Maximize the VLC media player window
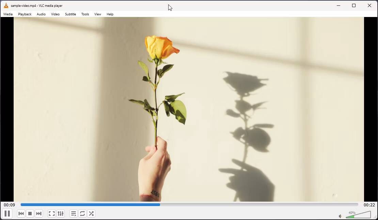Viewport: 378px width, 220px height. [x=354, y=5]
